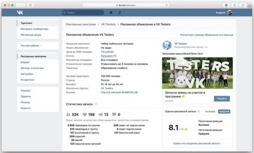
Task: Open notifications bell icon
Action: 111,12
